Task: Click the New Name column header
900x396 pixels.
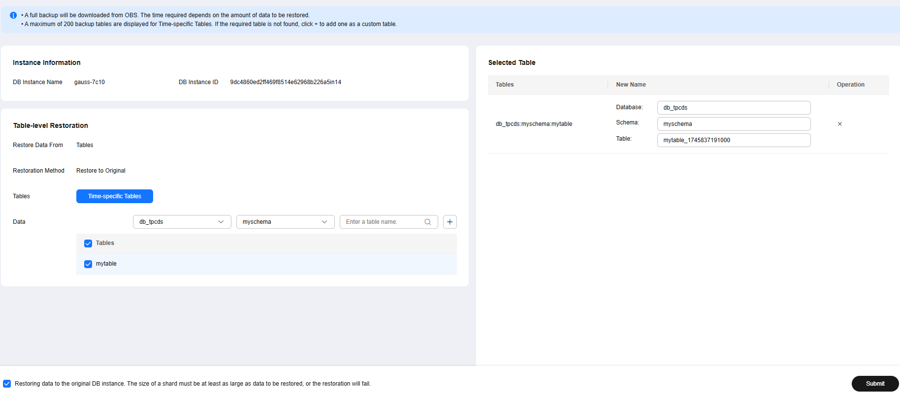Action: (631, 85)
